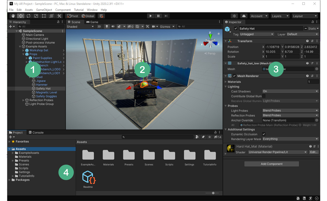The width and height of the screenshot is (327, 201).
Task: Toggle grid snapping in the toolbar
Action: coord(101,16)
